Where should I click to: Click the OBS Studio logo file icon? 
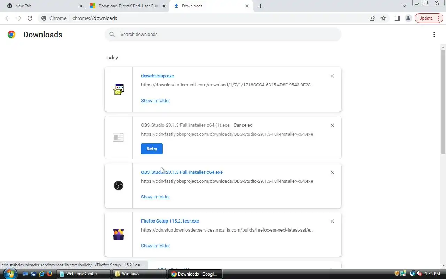118,186
